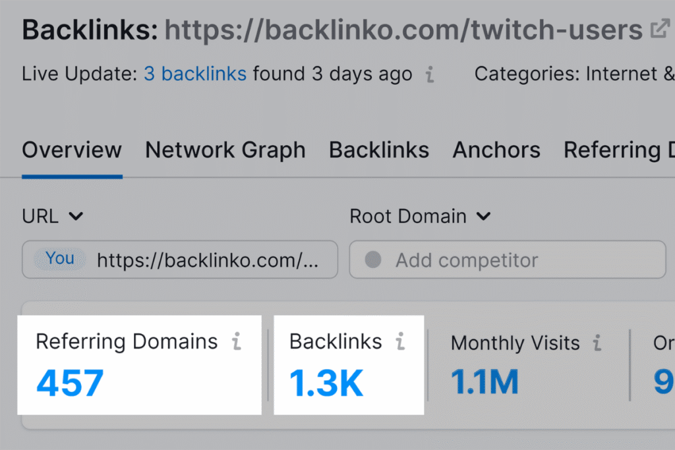Show the Referring Domains info tooltip icon

[x=236, y=341]
